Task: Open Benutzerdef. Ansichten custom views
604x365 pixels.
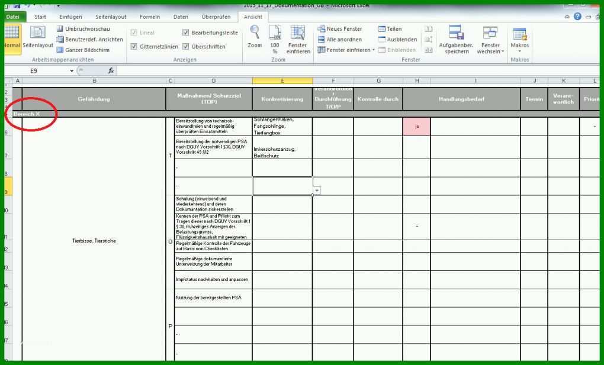Action: [x=90, y=39]
